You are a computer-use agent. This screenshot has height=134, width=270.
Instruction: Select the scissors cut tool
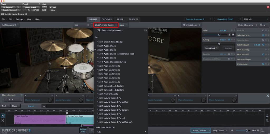click(x=3, y=121)
